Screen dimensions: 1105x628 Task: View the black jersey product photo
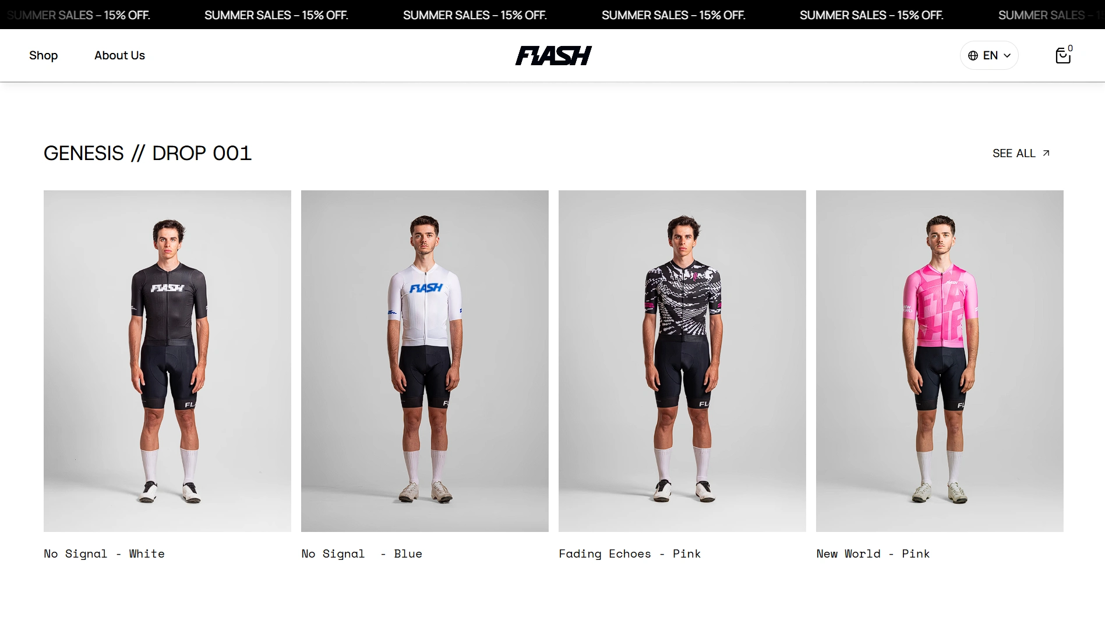click(167, 361)
